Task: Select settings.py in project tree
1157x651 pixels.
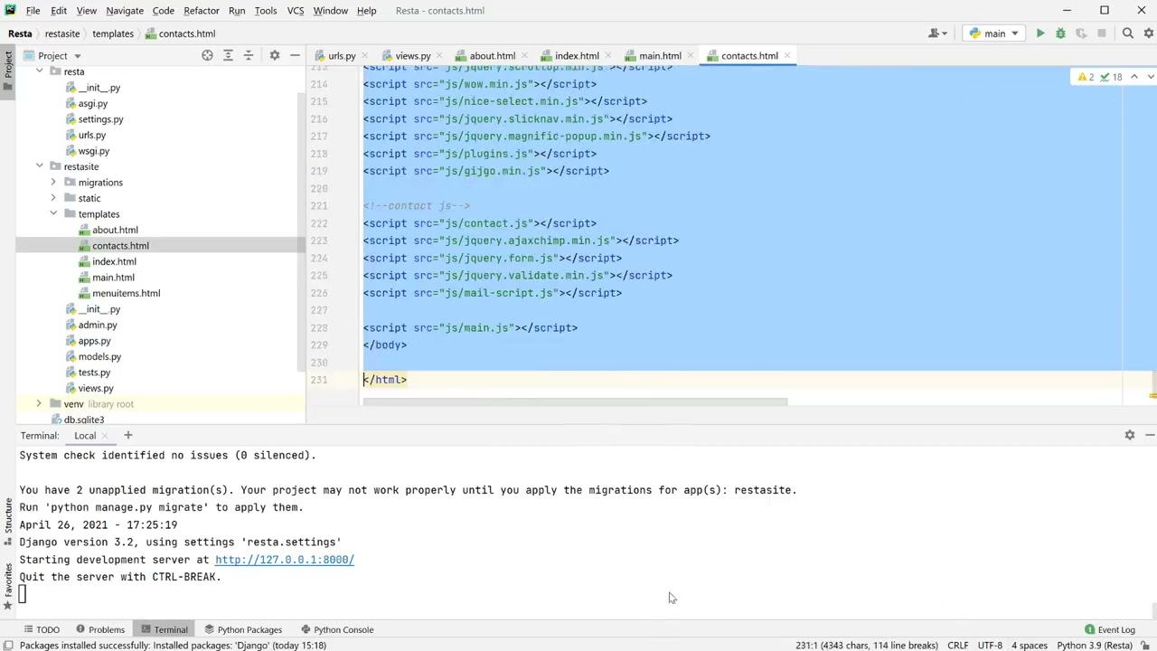Action: click(x=100, y=119)
